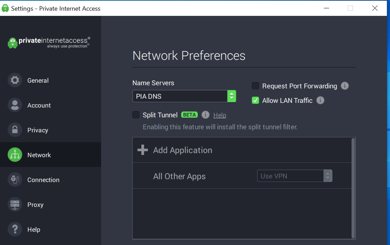Image resolution: width=390 pixels, height=245 pixels.
Task: Enable the Split Tunnel checkbox
Action: tap(136, 115)
